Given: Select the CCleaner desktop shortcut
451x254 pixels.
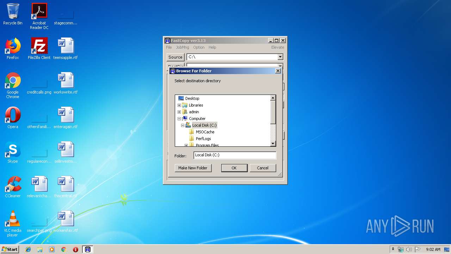Looking at the screenshot, I should click(13, 187).
